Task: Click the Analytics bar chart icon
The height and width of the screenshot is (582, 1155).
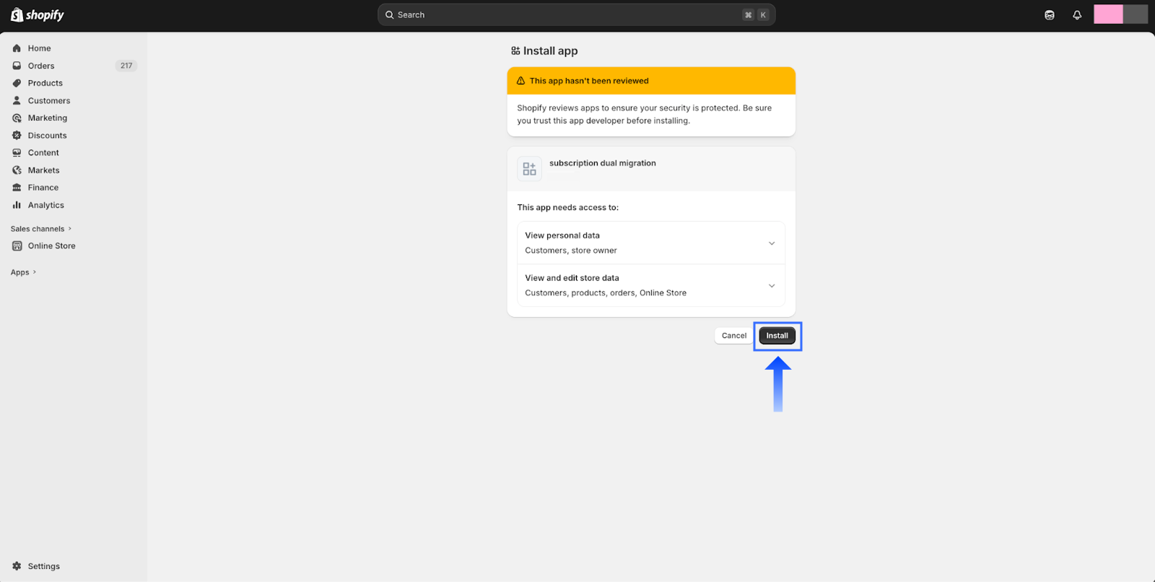Action: [x=17, y=205]
